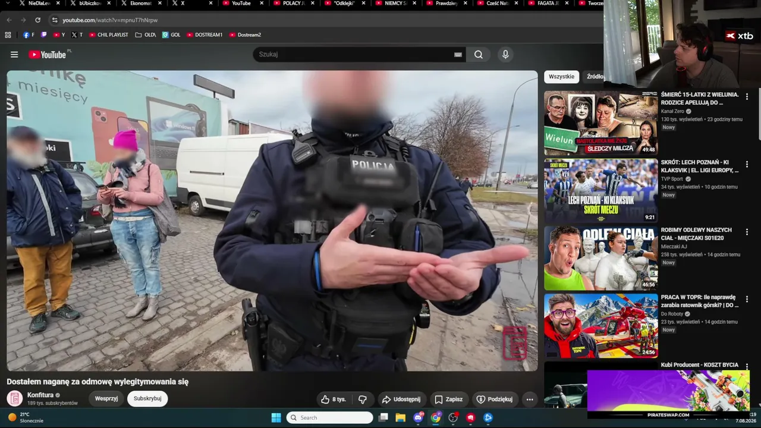Open options for PRACA W TOPR video
Screen dimensions: 761x428
coord(747,299)
